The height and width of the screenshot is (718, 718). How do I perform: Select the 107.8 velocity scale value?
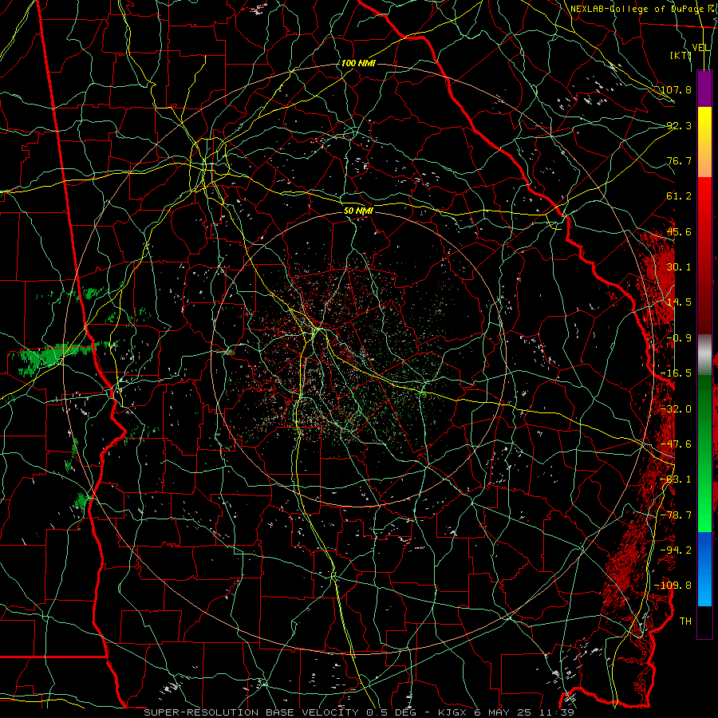click(x=677, y=89)
